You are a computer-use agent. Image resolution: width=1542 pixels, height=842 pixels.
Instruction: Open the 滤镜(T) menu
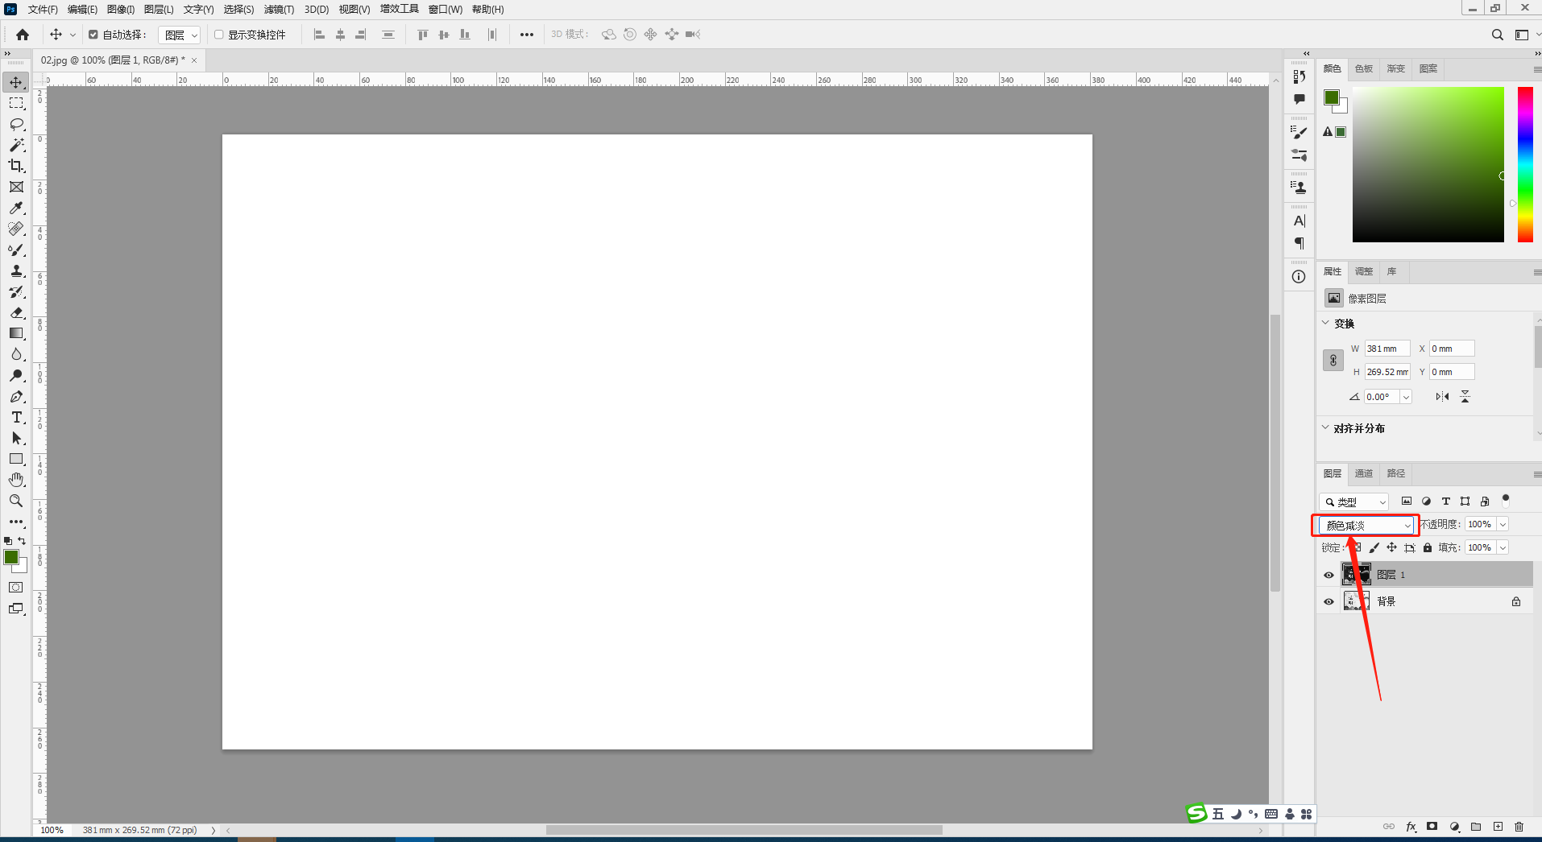click(279, 10)
